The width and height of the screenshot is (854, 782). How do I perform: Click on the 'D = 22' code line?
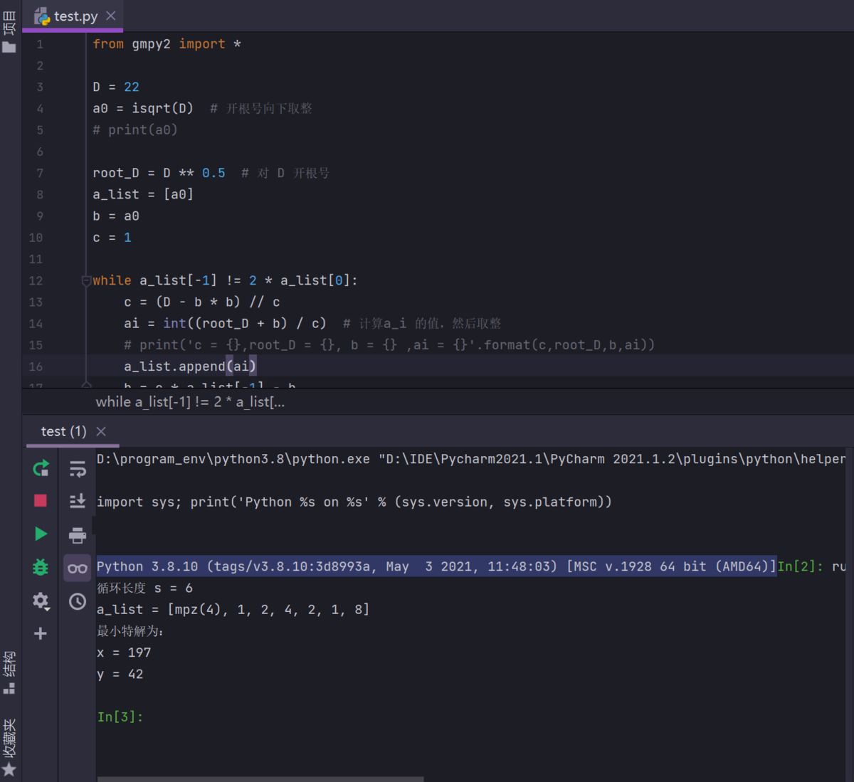(x=116, y=87)
